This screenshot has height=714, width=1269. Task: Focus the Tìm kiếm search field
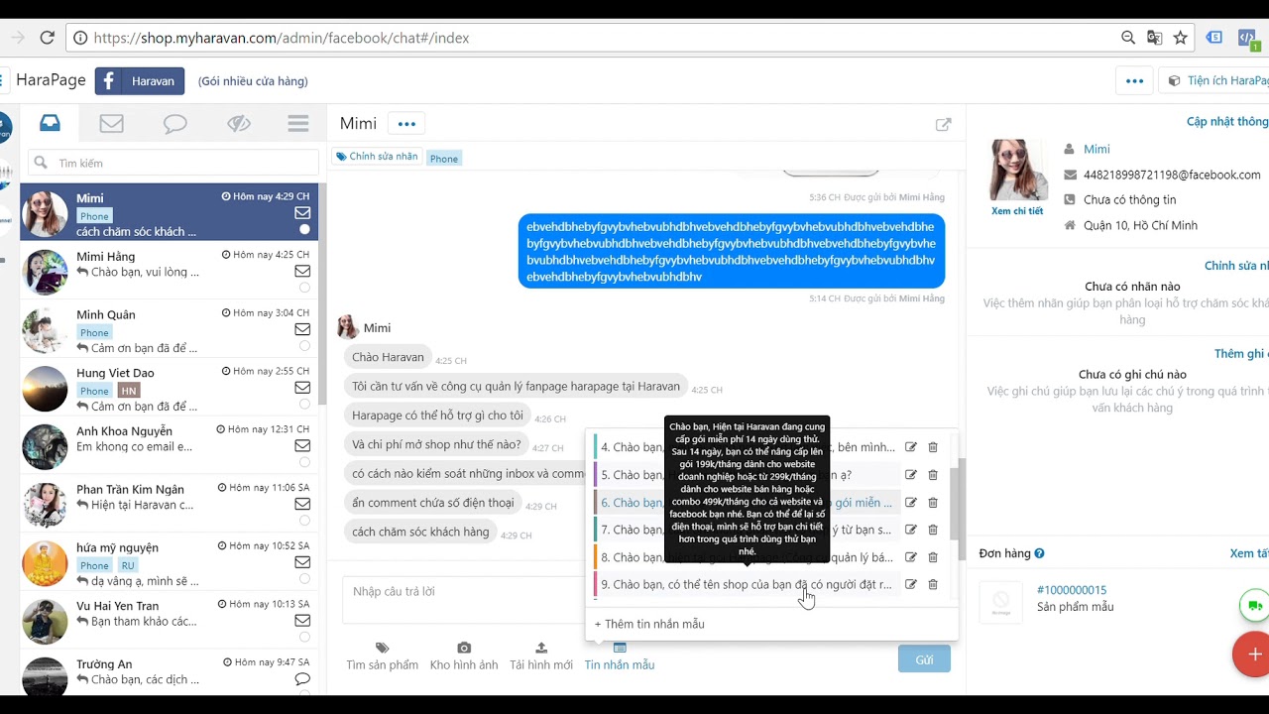click(173, 163)
